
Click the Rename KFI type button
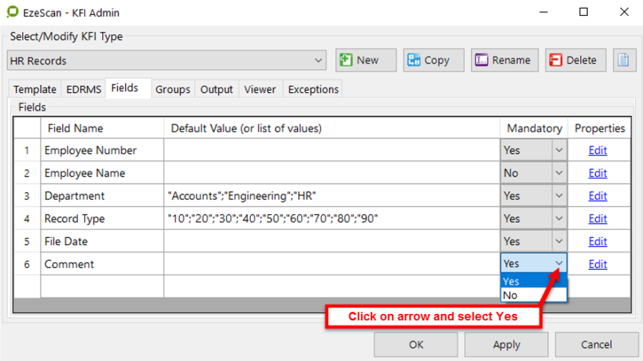(x=502, y=61)
